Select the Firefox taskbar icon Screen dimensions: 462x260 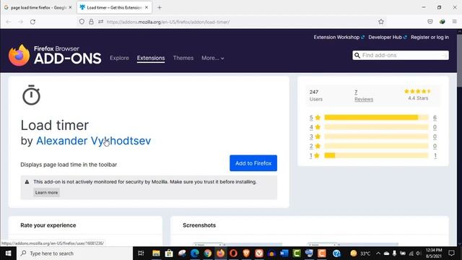pos(220,253)
